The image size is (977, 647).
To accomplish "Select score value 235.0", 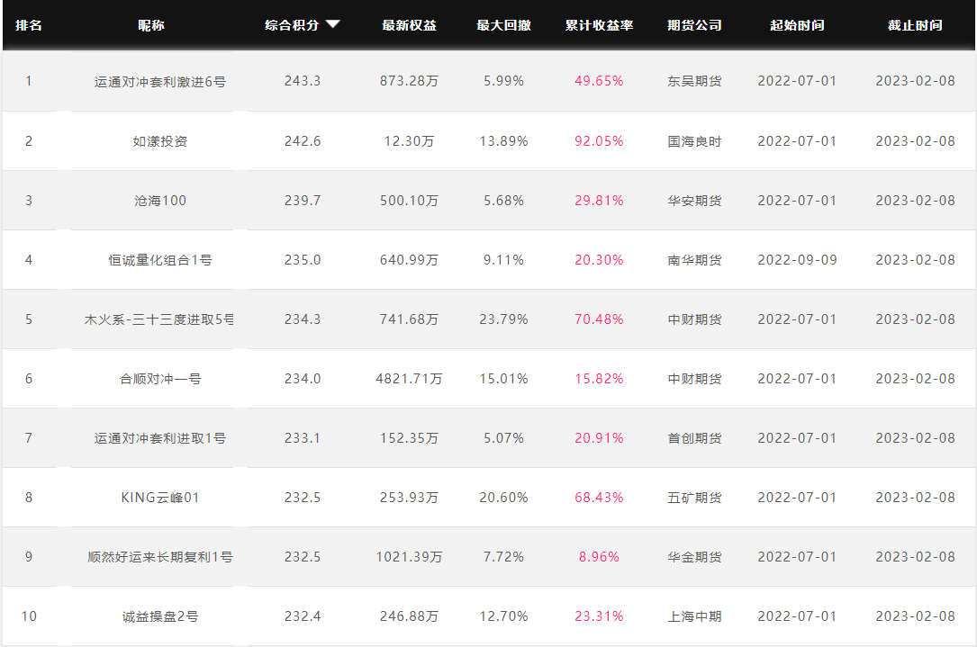I will [303, 260].
